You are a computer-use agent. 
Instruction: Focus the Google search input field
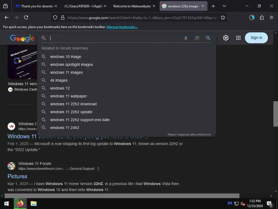point(116,38)
